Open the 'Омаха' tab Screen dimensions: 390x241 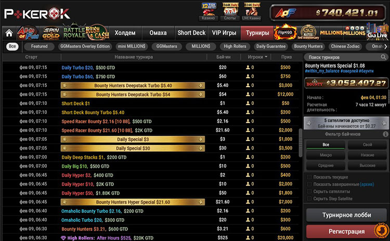pyautogui.click(x=158, y=33)
